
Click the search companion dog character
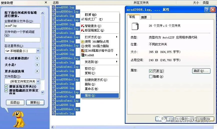coord(19,119)
